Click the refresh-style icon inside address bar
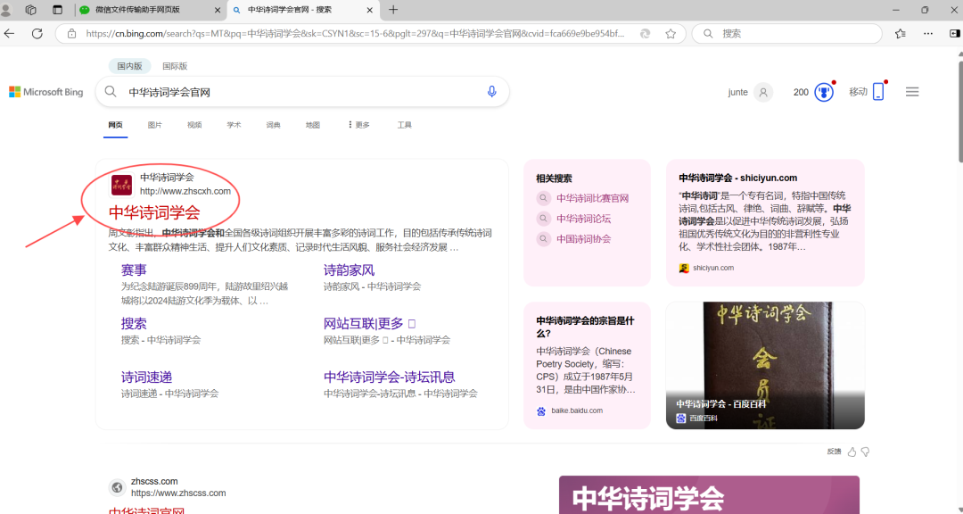This screenshot has width=963, height=514. point(645,34)
